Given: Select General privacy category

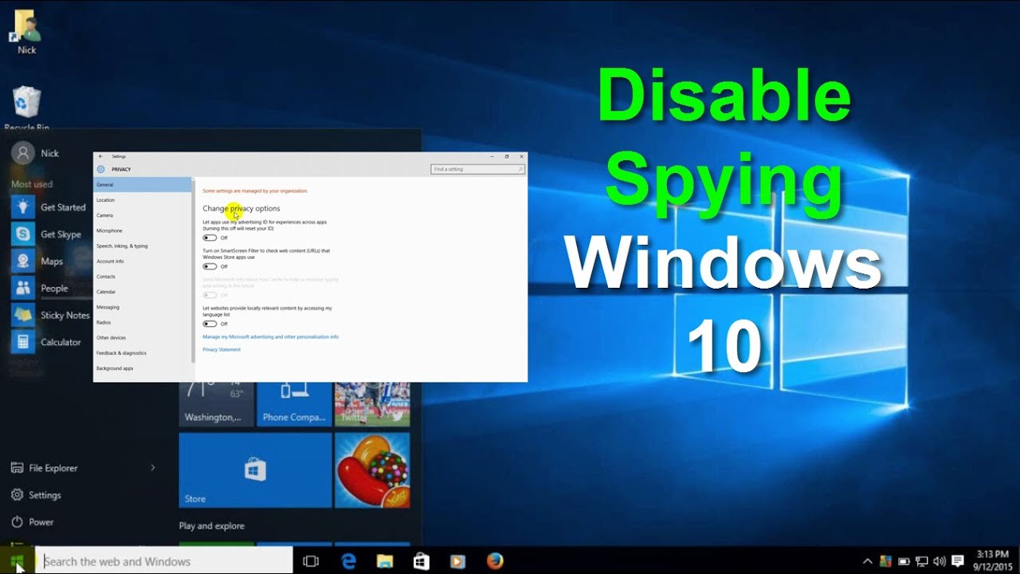Looking at the screenshot, I should (x=142, y=185).
